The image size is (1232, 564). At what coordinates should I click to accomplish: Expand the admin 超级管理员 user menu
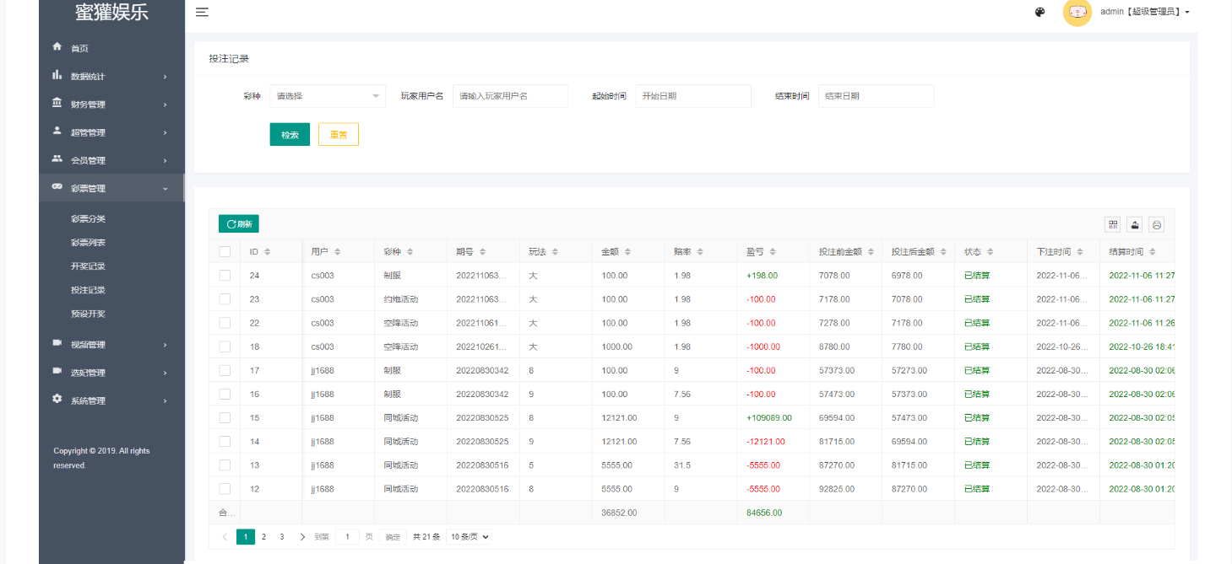1144,13
